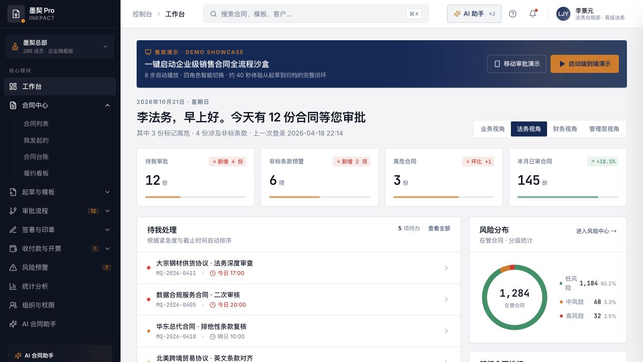Open 大宗钢材供货协议 · 法务深度审查 row
This screenshot has height=362, width=643.
point(298,268)
